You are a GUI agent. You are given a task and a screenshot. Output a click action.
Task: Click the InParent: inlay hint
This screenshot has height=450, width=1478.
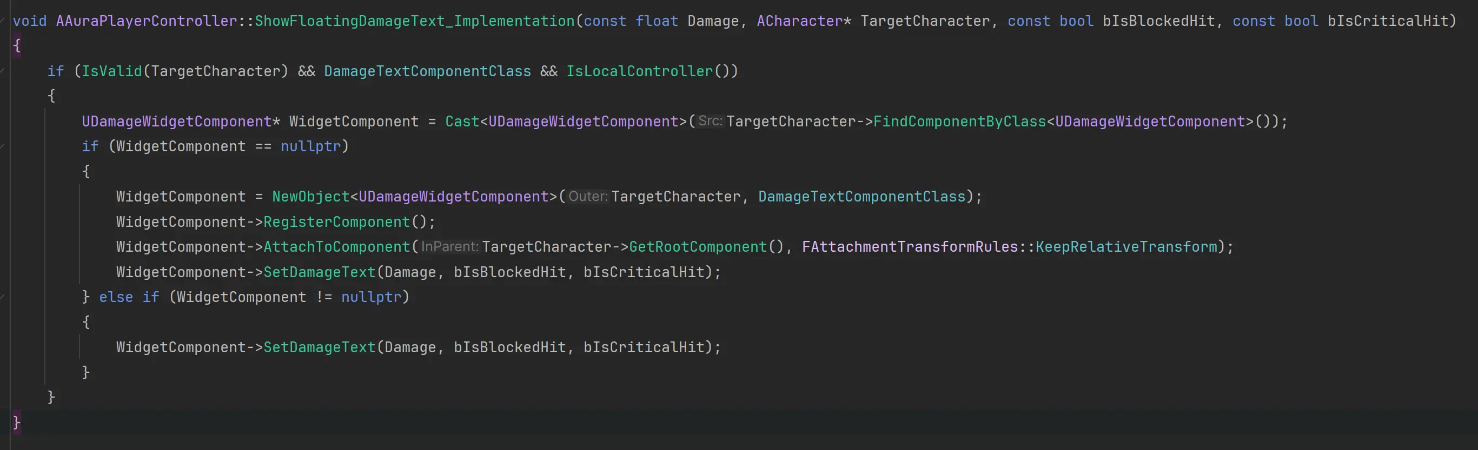pyautogui.click(x=449, y=246)
